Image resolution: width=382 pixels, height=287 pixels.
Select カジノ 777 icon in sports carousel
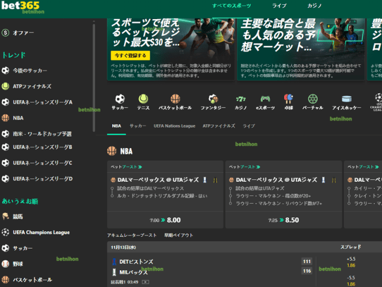point(241,99)
